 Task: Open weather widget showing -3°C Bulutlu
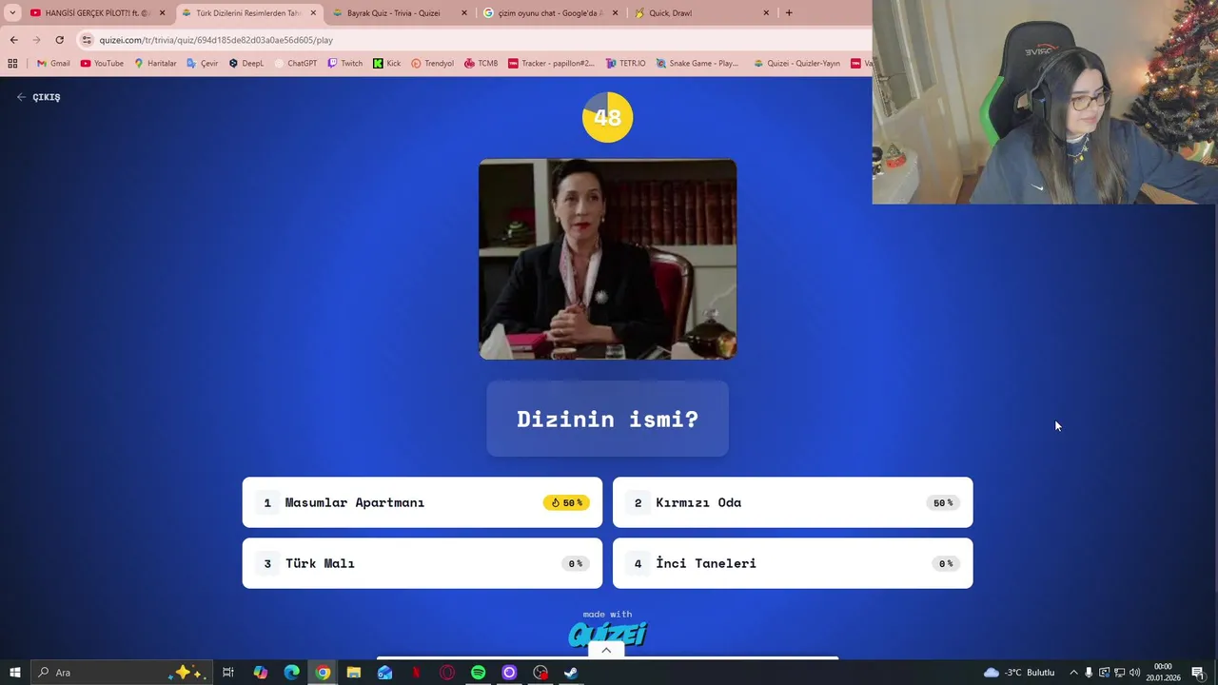(x=1018, y=673)
